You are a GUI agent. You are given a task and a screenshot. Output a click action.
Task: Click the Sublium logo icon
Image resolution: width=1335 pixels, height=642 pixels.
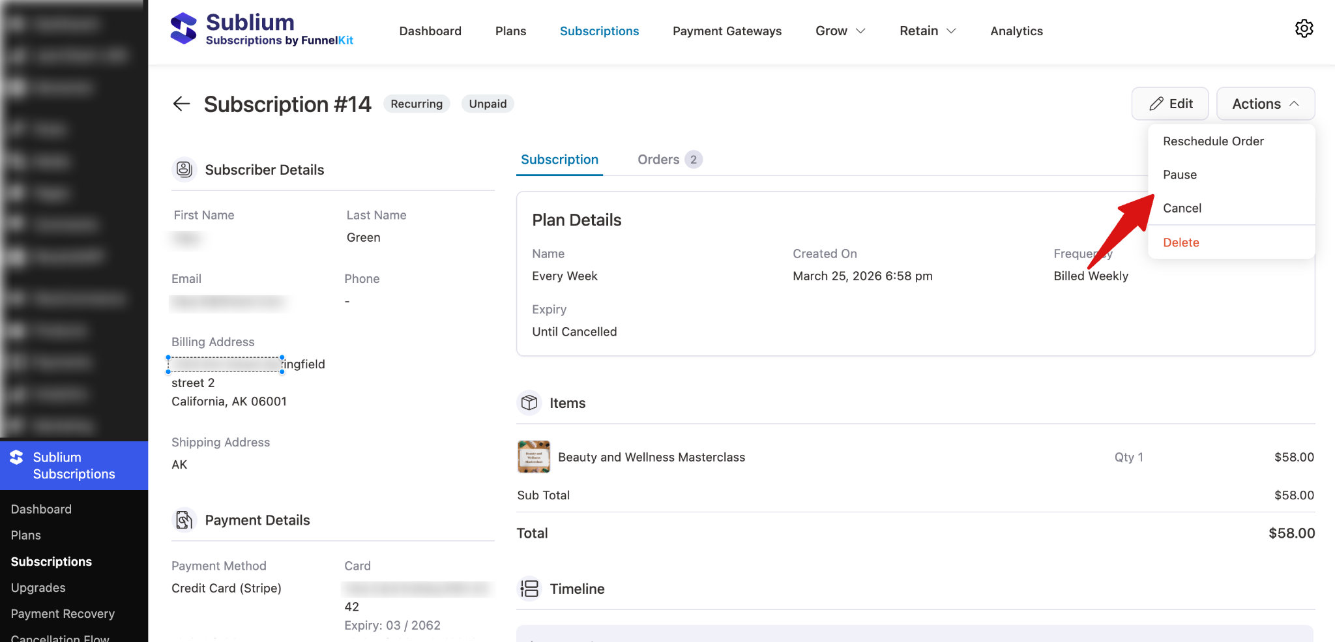point(182,28)
